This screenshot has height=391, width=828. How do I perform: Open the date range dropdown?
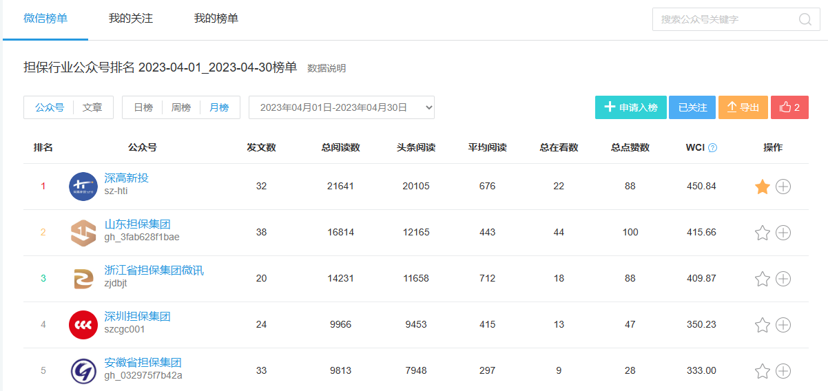(342, 107)
